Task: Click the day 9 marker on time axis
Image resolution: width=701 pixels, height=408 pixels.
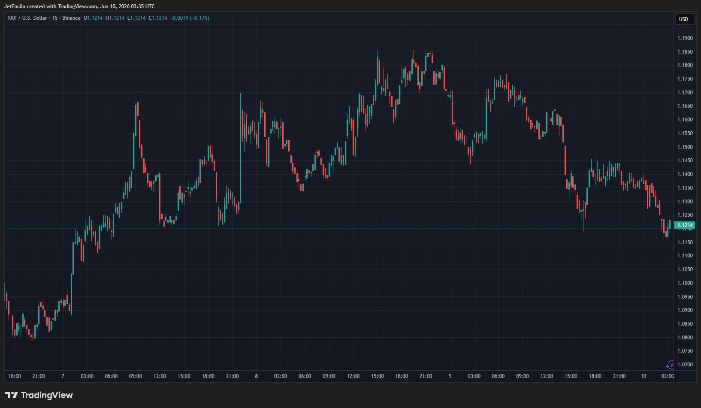Action: pyautogui.click(x=450, y=376)
